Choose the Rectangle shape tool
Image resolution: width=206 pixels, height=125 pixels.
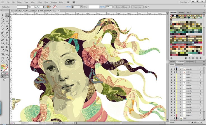pos(7,26)
